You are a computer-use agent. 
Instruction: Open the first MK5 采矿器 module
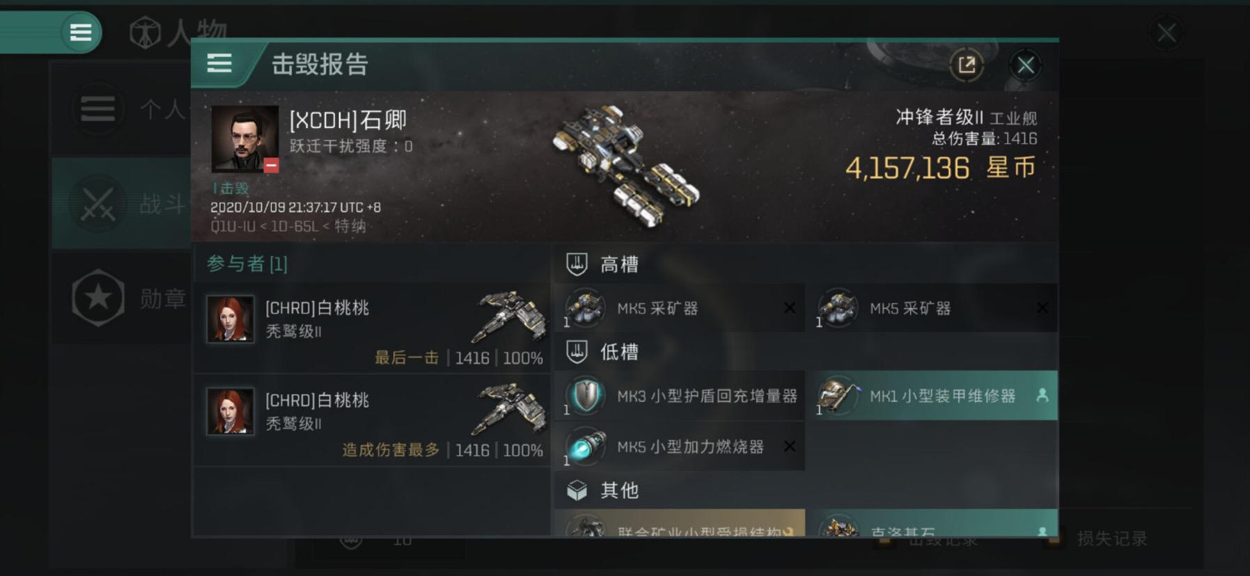coord(680,307)
